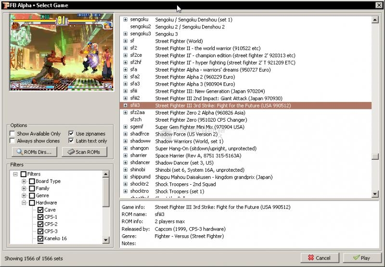This screenshot has height=267, width=385.
Task: Click the green checkmark icon on Play button
Action: (x=356, y=258)
